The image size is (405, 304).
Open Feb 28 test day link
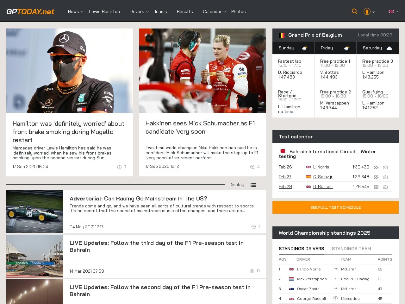(285, 187)
